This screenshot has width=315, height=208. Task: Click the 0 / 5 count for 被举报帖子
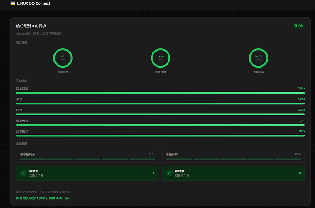(x=152, y=154)
